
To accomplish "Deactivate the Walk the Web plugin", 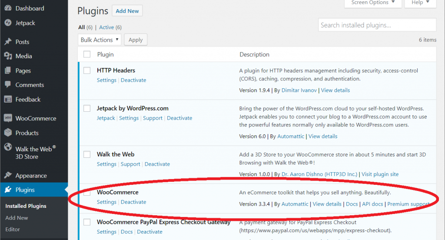I will pos(157,164).
